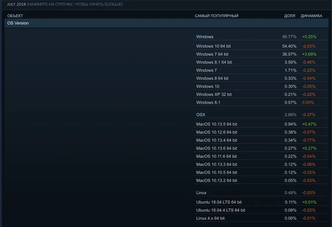
Task: Click the OS Version section header
Action: [x=18, y=23]
